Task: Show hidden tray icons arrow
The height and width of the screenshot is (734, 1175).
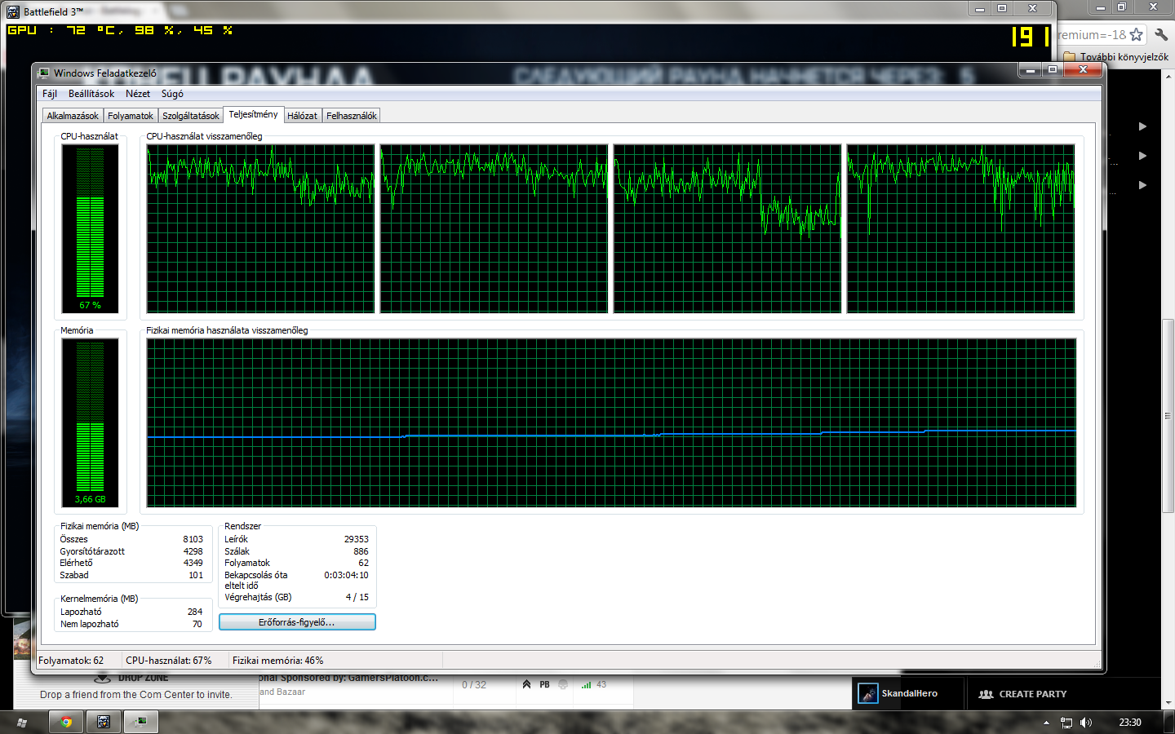Action: point(1046,723)
